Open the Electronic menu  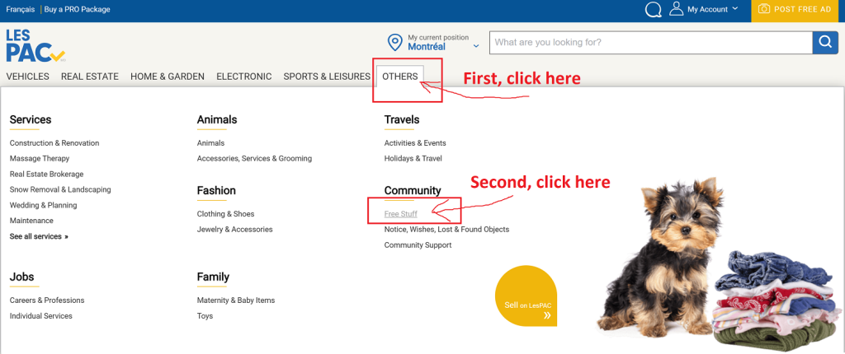point(243,77)
